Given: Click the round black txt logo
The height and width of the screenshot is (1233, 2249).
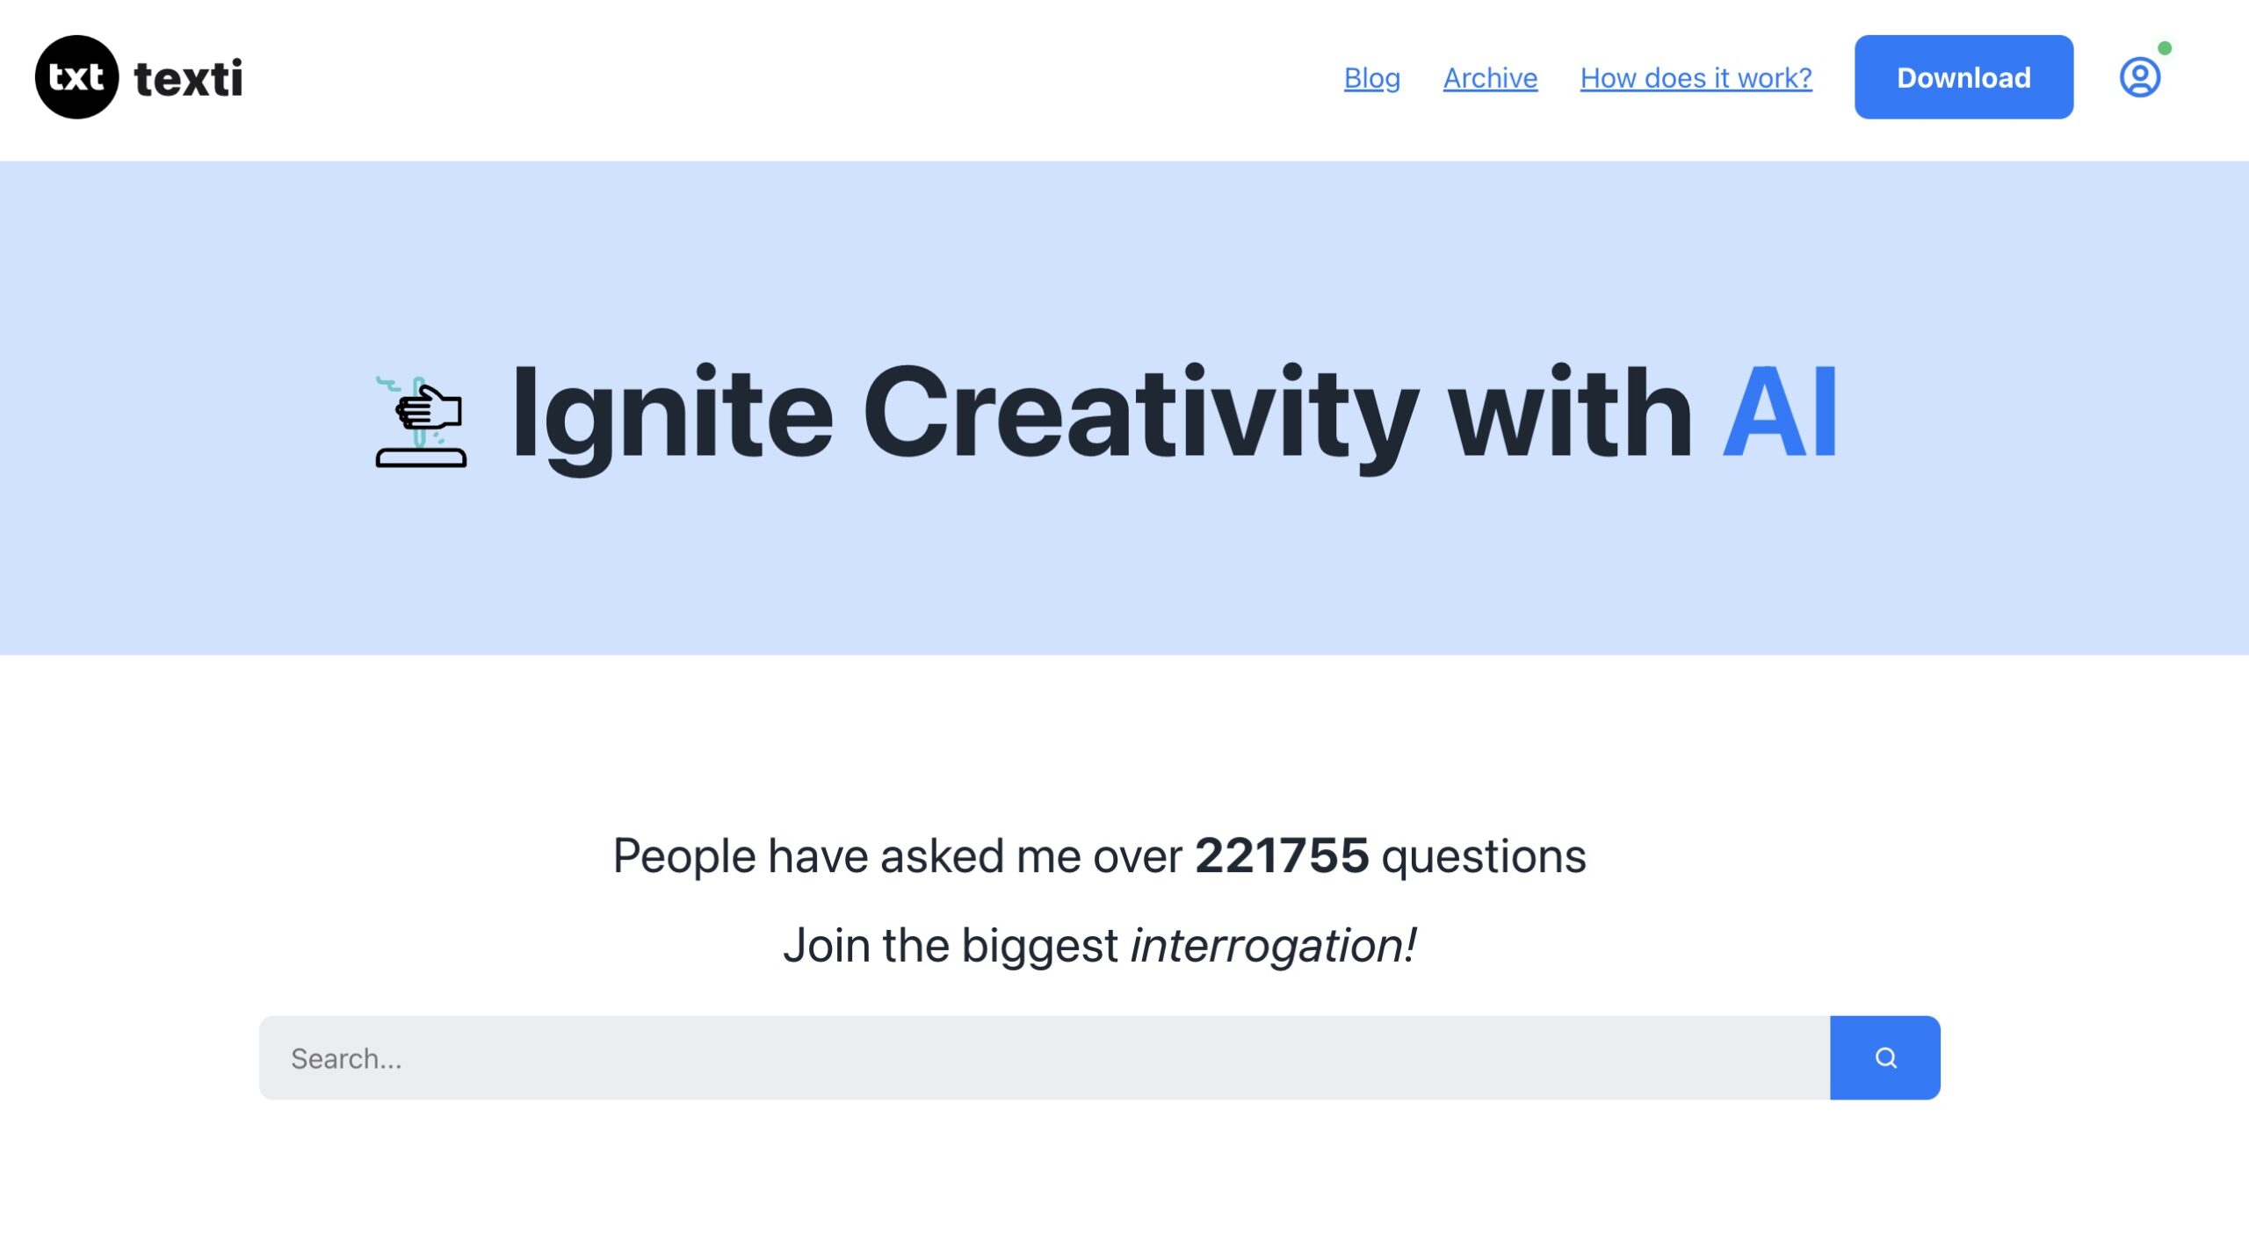Looking at the screenshot, I should tap(76, 77).
